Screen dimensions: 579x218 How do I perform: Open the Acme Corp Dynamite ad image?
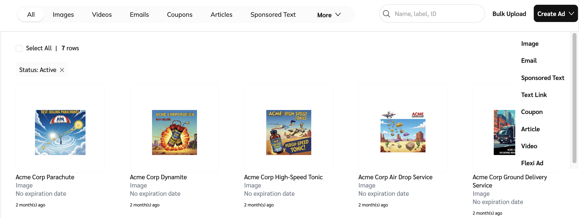click(x=174, y=132)
